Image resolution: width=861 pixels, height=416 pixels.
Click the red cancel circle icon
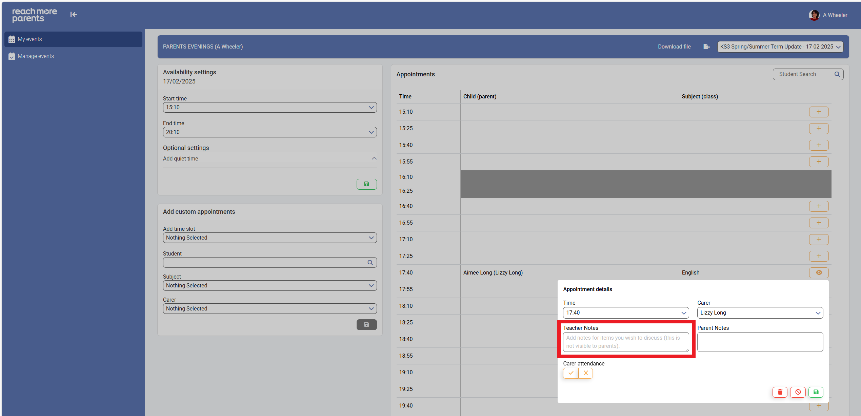(x=798, y=392)
